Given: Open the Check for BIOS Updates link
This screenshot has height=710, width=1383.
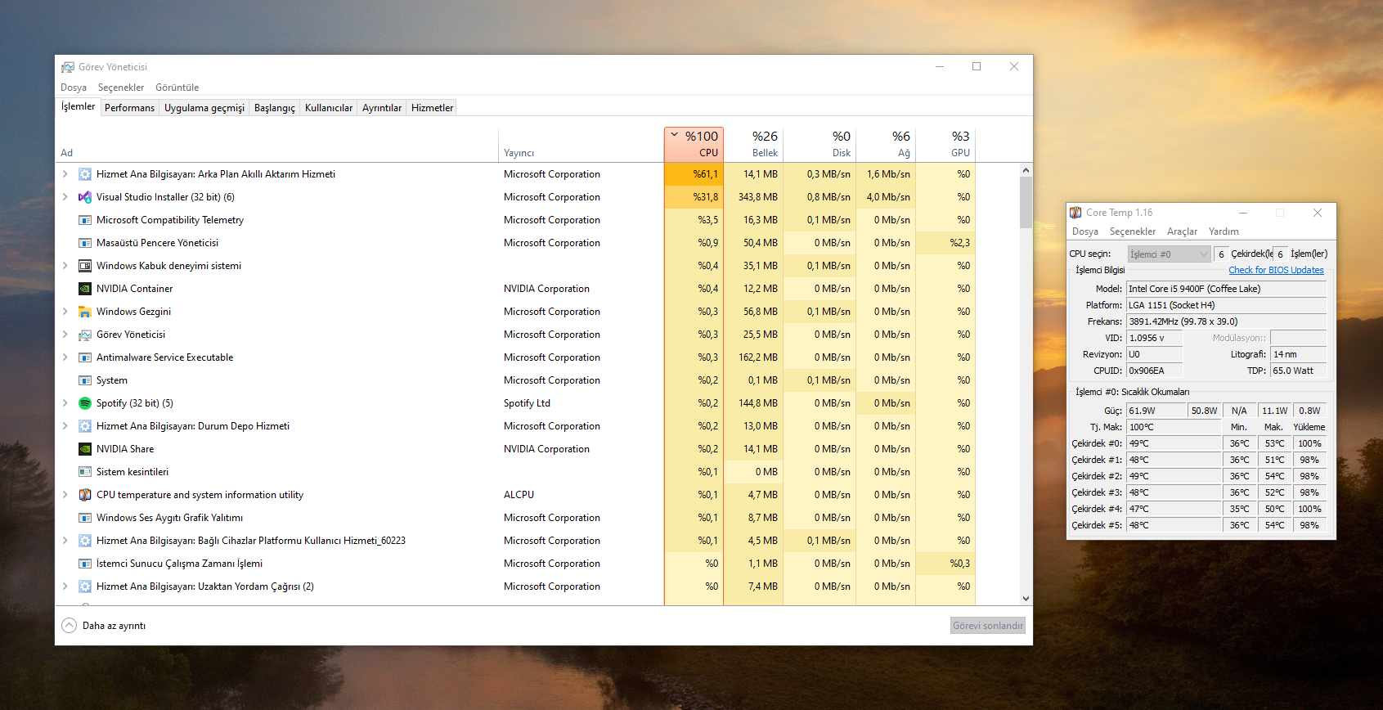Looking at the screenshot, I should [x=1276, y=270].
